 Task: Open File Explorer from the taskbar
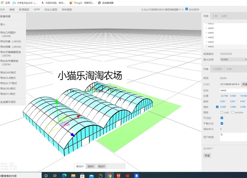click(x=73, y=176)
